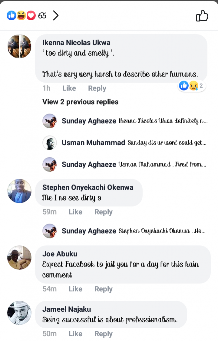This screenshot has height=341, width=218.
Task: Expand Usman Muhammad's truncated reply
Action: click(x=167, y=143)
